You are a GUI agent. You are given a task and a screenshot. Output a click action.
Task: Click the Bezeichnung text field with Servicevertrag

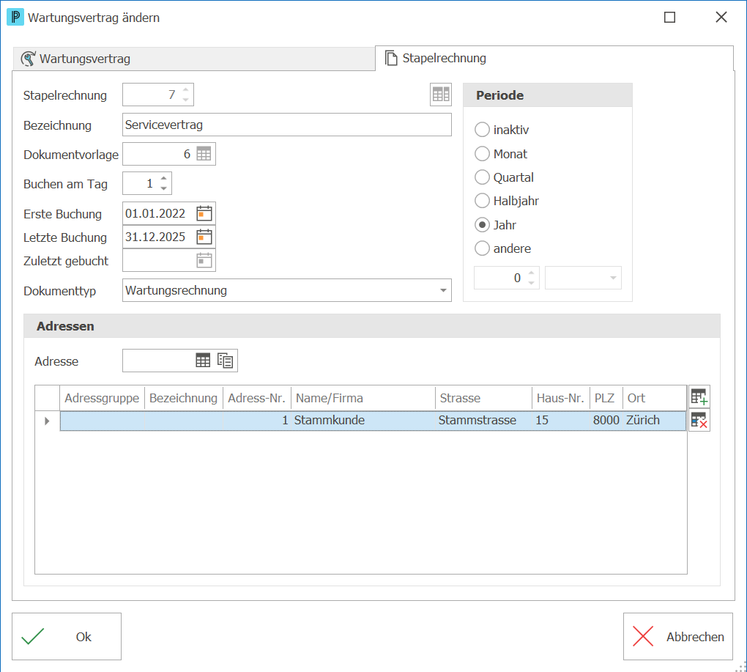pos(287,125)
